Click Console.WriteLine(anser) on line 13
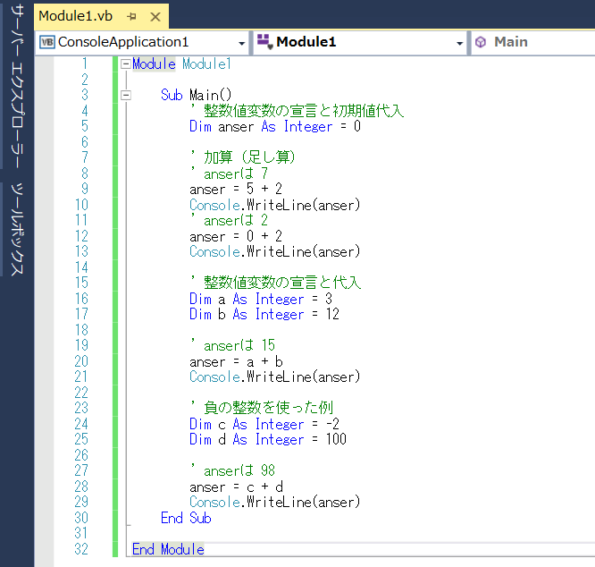Viewport: 595px width, 567px height. point(275,251)
